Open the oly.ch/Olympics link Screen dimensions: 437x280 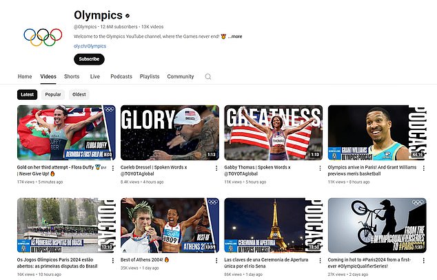(90, 46)
